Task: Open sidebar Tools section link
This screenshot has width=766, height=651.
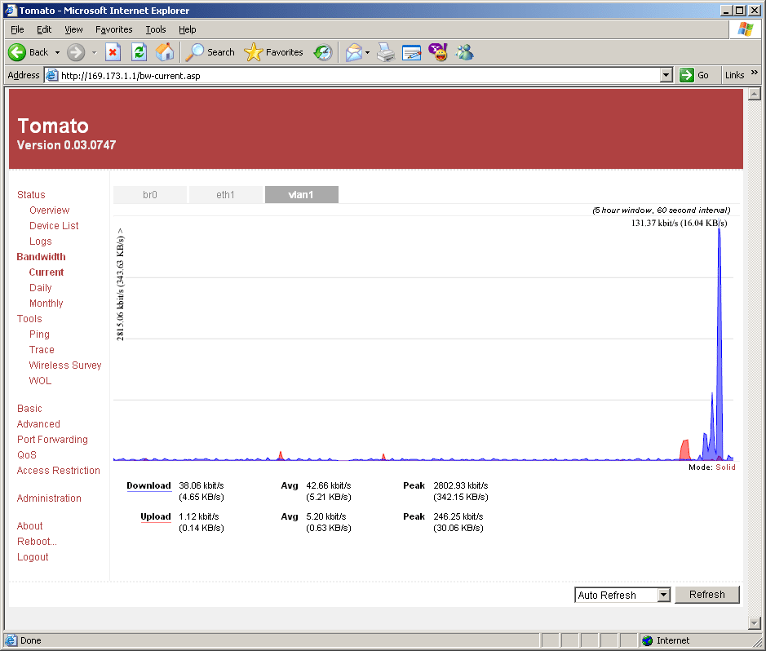Action: pyautogui.click(x=30, y=318)
